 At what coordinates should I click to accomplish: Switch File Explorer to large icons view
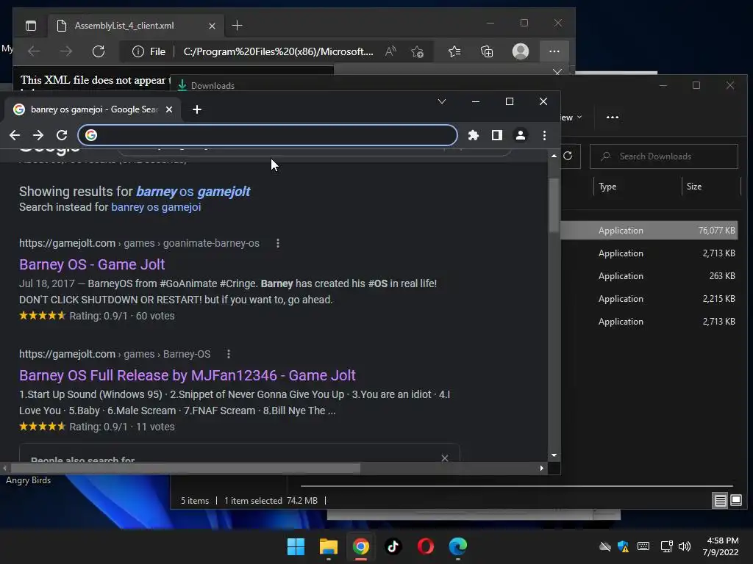(x=735, y=501)
